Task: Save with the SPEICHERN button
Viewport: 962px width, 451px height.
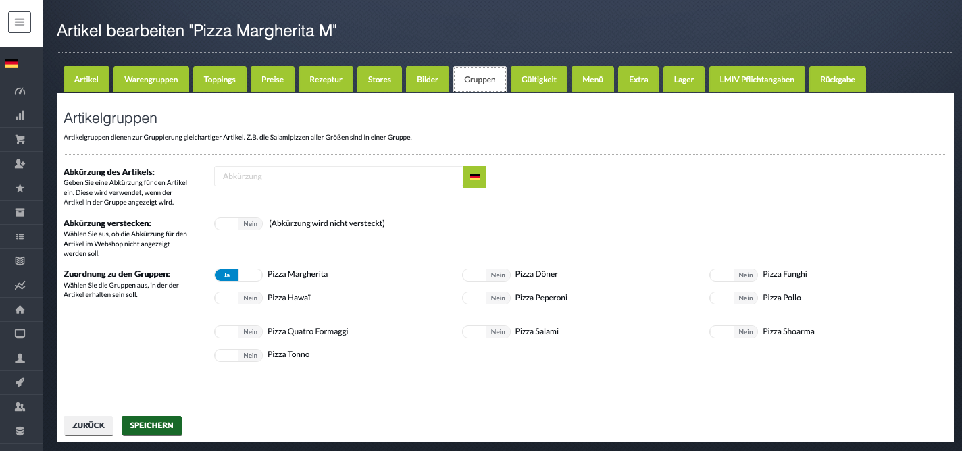Action: (152, 426)
